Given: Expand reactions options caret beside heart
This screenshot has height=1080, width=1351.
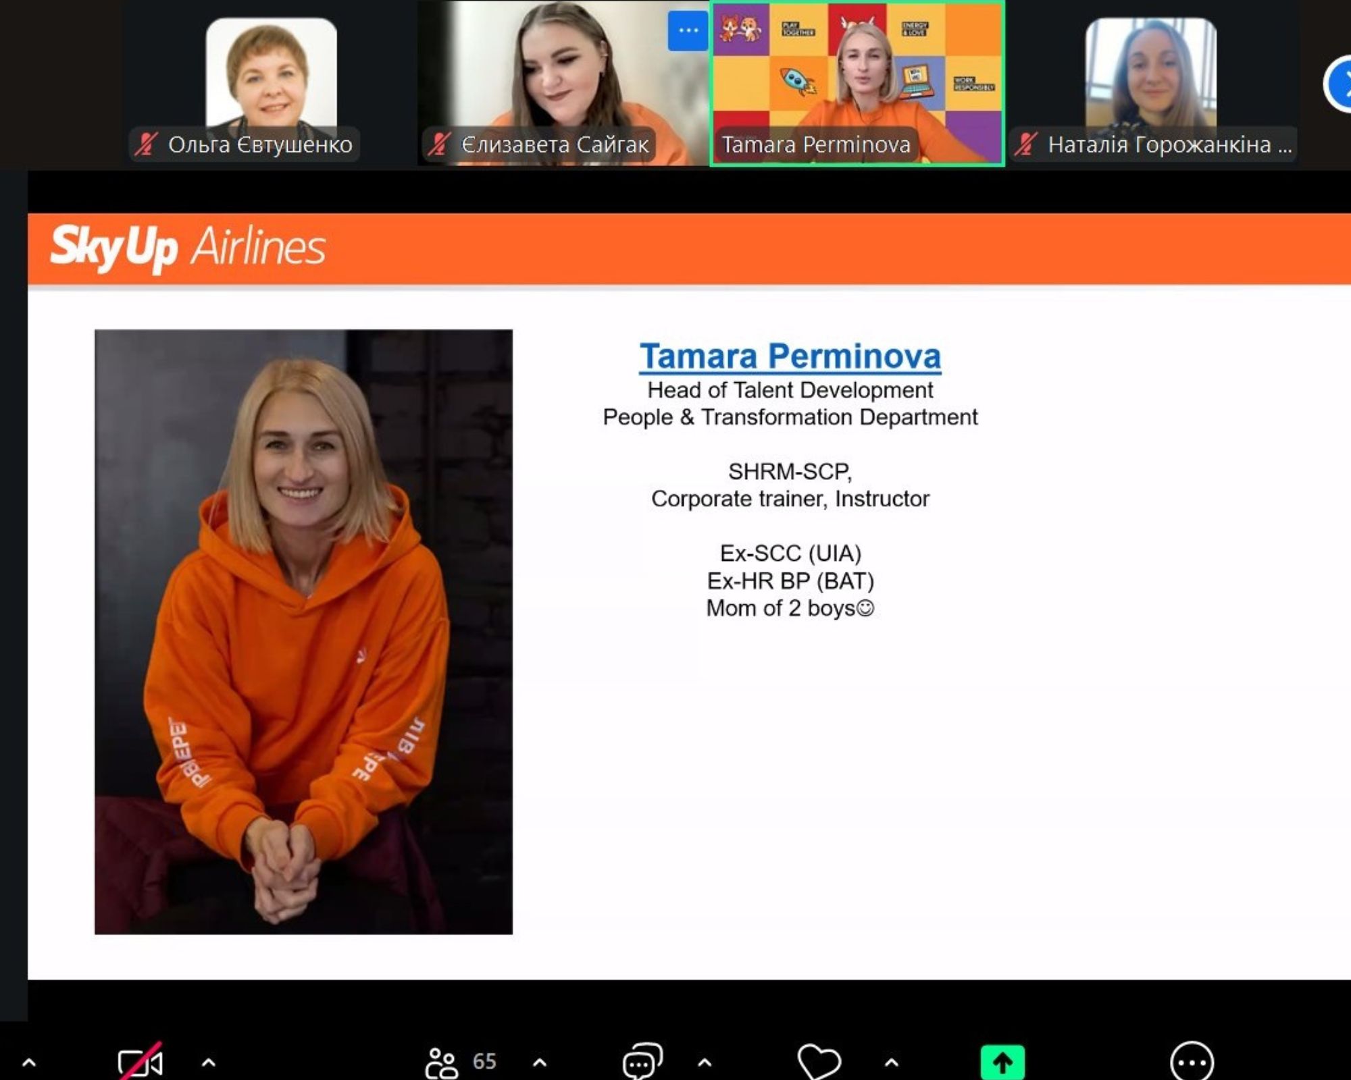Looking at the screenshot, I should [892, 1063].
